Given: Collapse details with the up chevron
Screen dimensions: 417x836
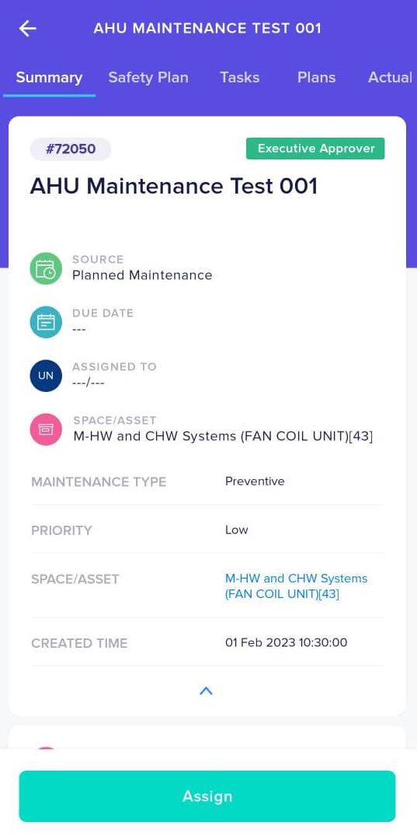Looking at the screenshot, I should click(206, 691).
